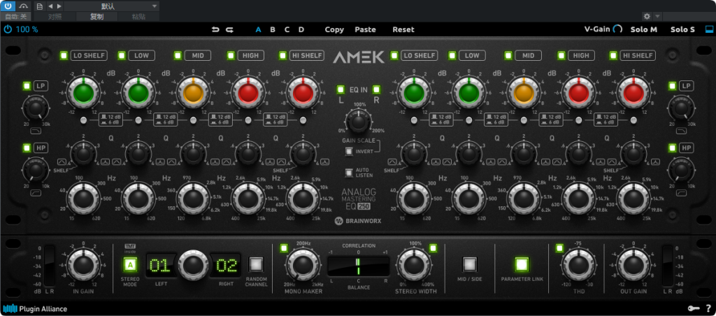
Task: Toggle the plugin power button in host bar
Action: tap(8, 6)
